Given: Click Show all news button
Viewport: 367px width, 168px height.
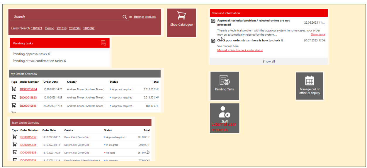Looking at the screenshot, I should click(269, 61).
